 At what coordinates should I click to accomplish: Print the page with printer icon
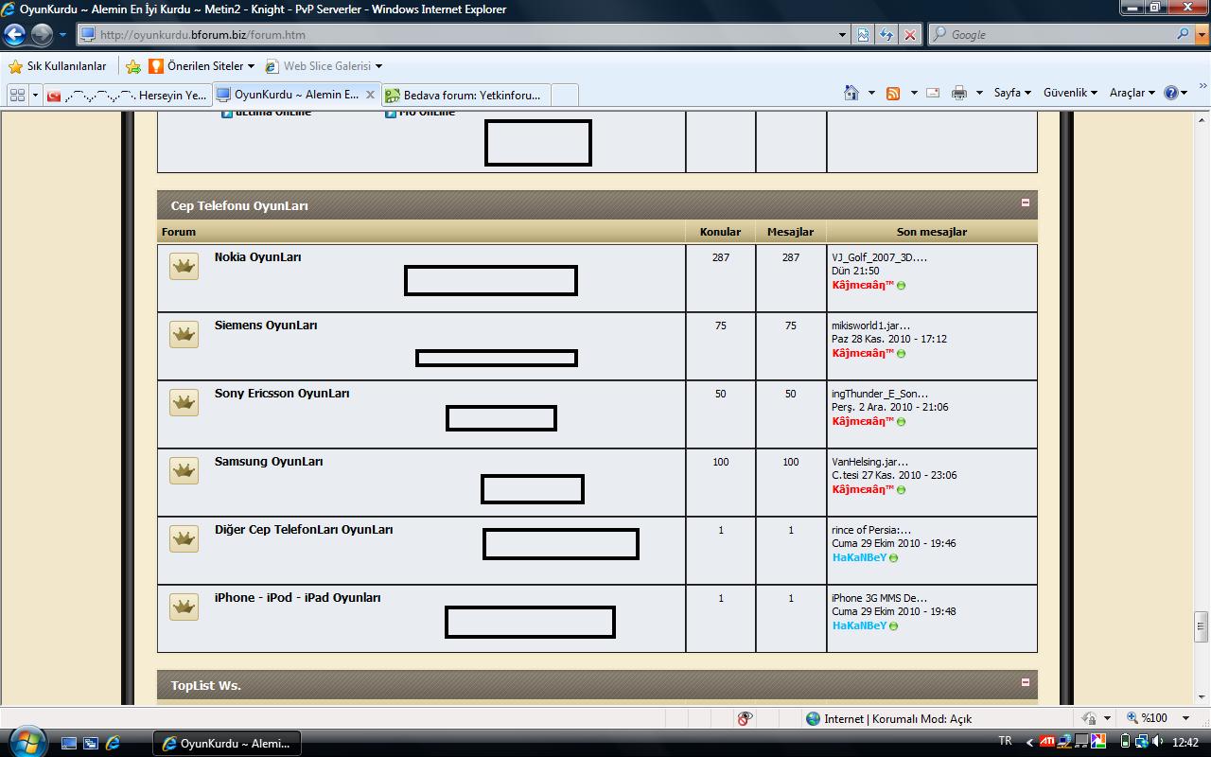(958, 93)
